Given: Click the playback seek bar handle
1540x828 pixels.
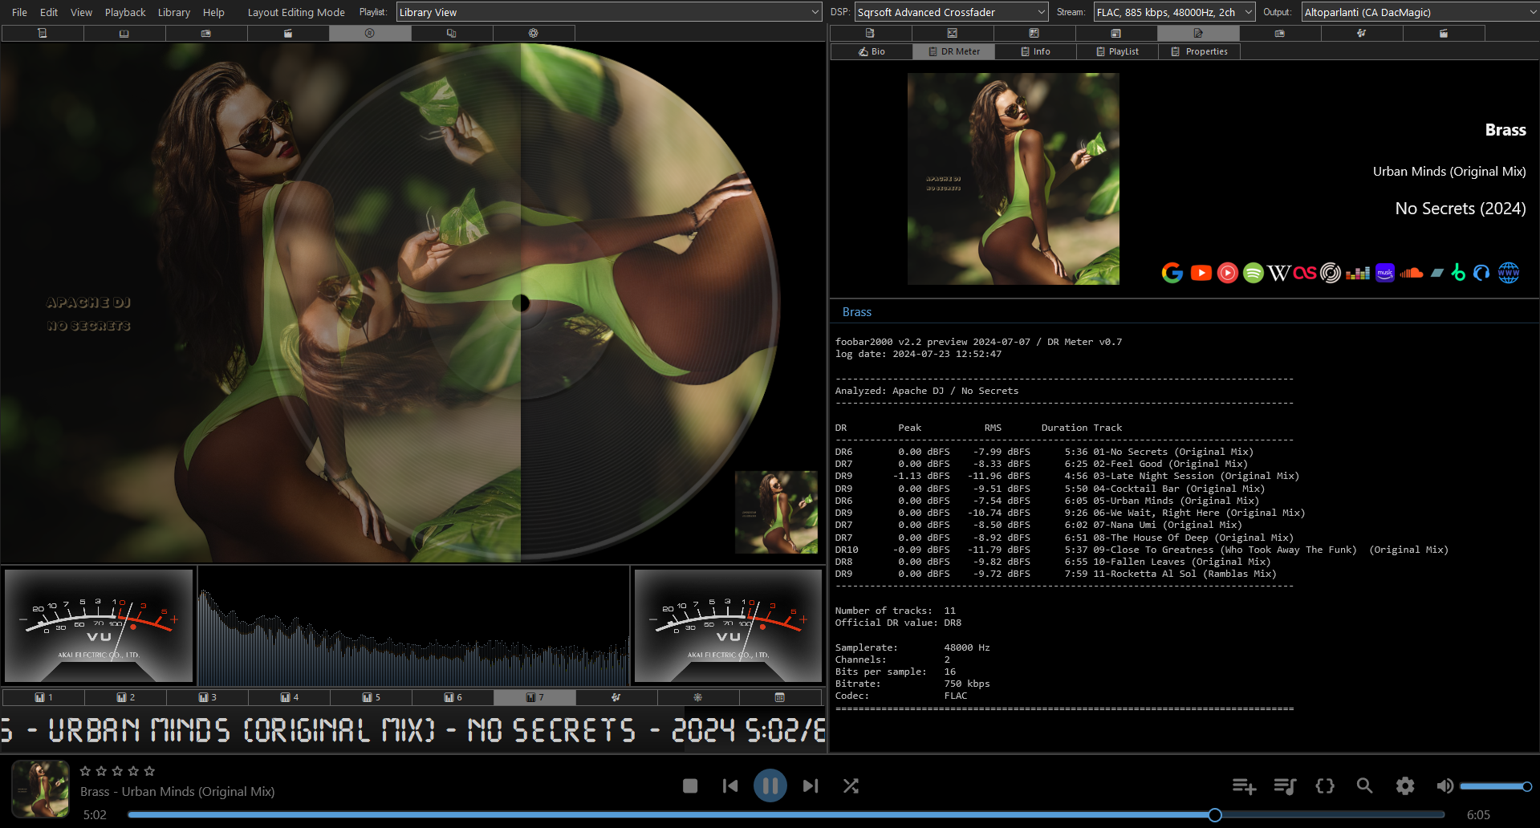Looking at the screenshot, I should click(1215, 815).
